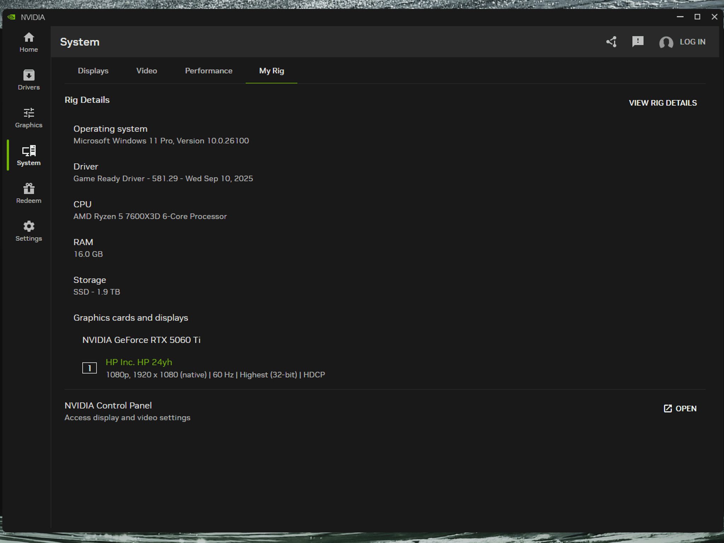Click the display number 1 box
This screenshot has height=543, width=724.
89,368
